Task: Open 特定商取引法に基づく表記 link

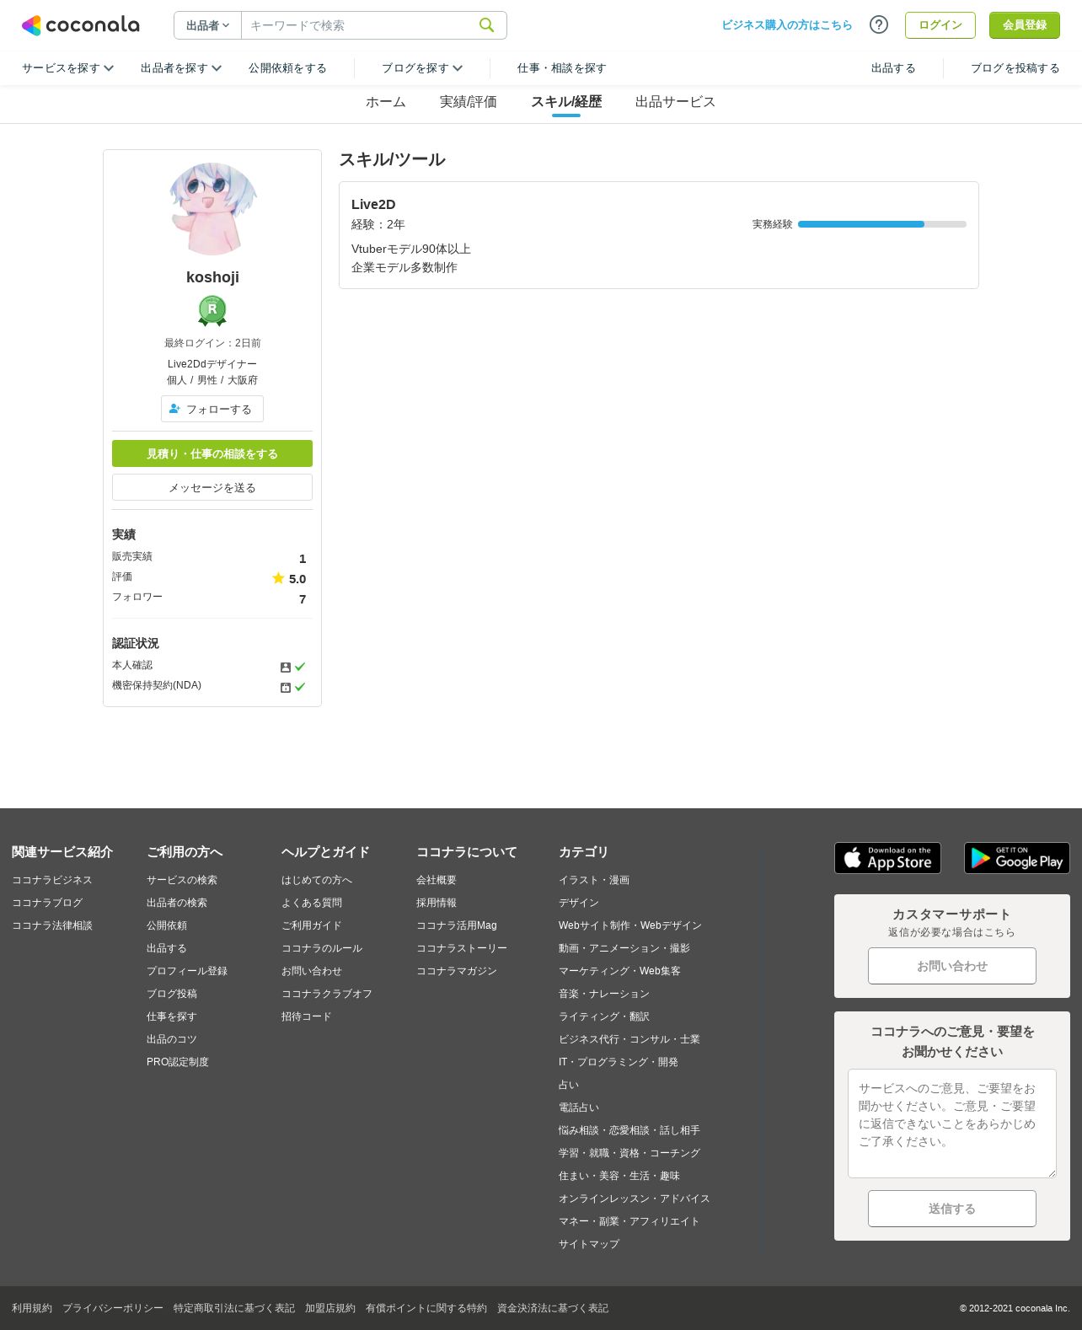Action: point(234,1308)
